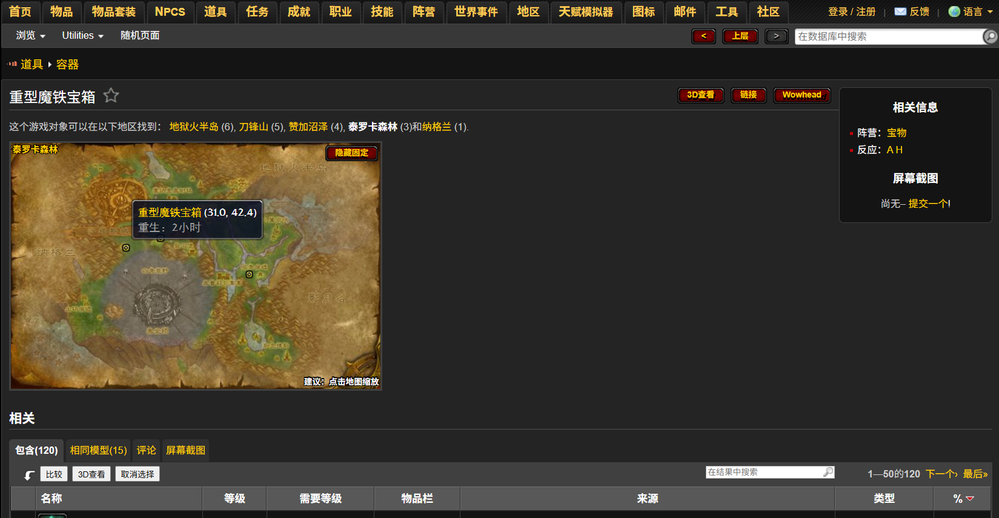Expand the 浏览 browse dropdown
The image size is (999, 518).
point(31,36)
